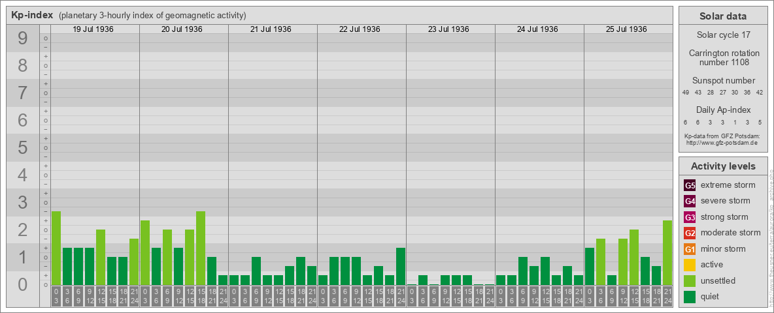The image size is (774, 313).
Task: Click the Kp-data from GFZ Potsdam text
Action: point(722,136)
